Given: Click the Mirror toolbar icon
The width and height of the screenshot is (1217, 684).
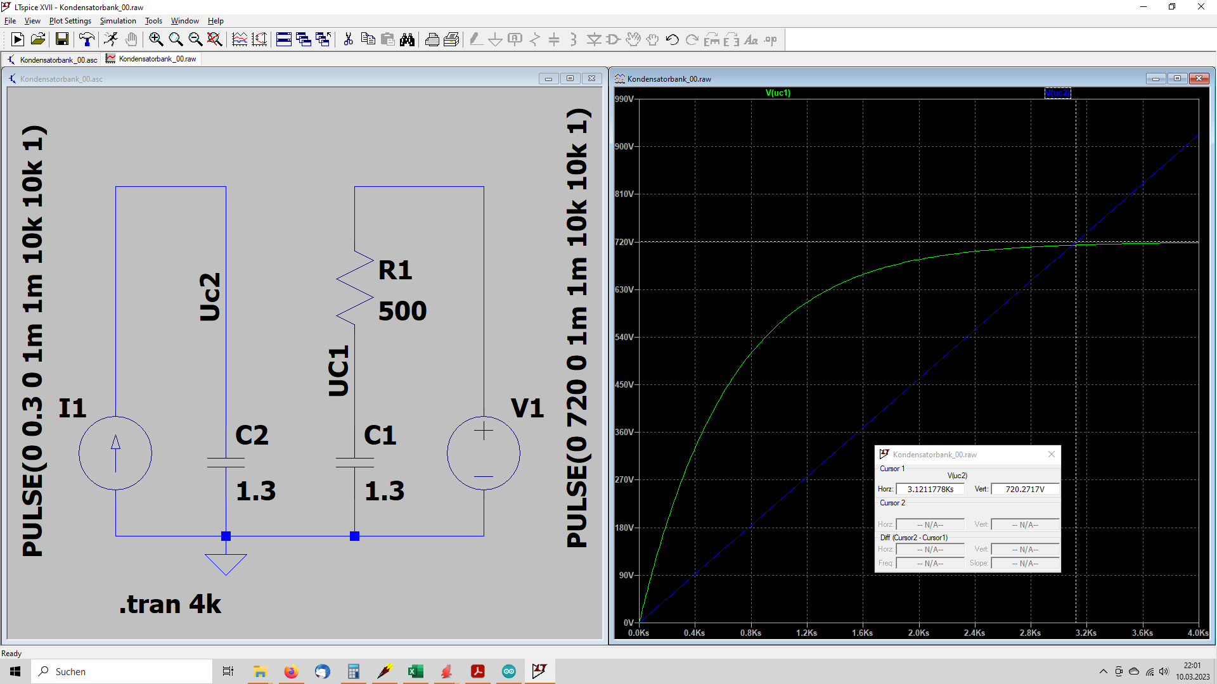Looking at the screenshot, I should pyautogui.click(x=731, y=39).
